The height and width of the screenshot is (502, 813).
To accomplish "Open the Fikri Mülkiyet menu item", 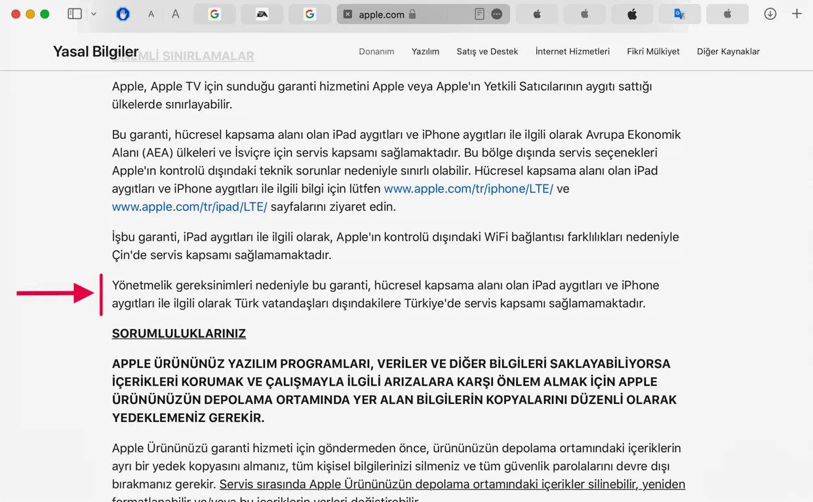I will [653, 51].
